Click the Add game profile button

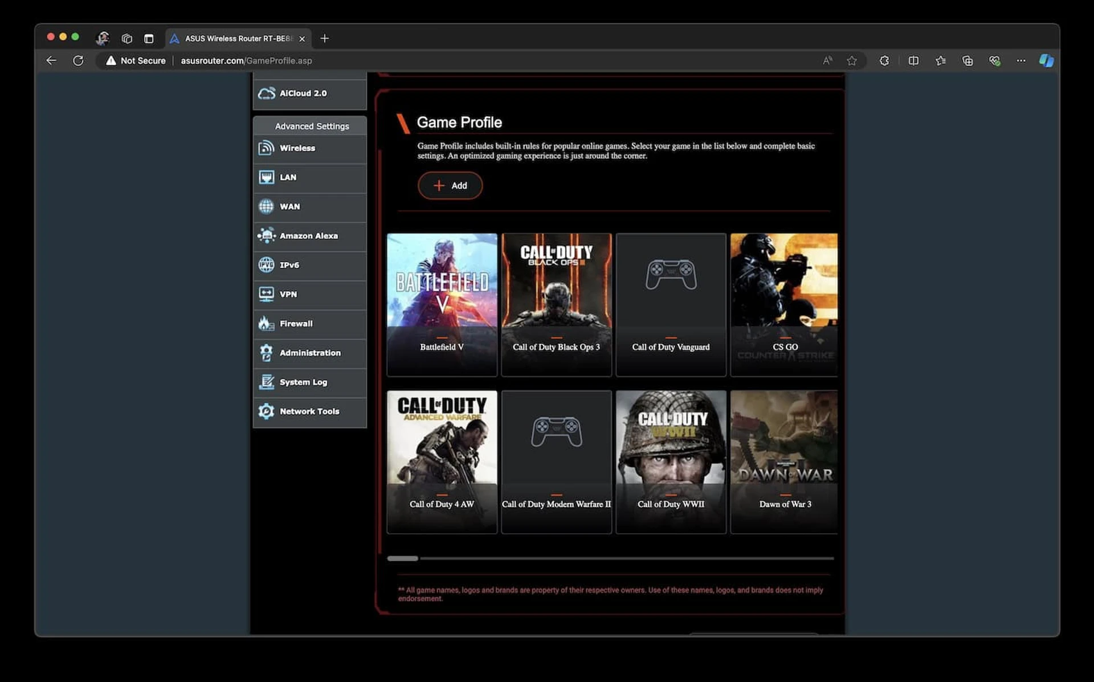[450, 186]
